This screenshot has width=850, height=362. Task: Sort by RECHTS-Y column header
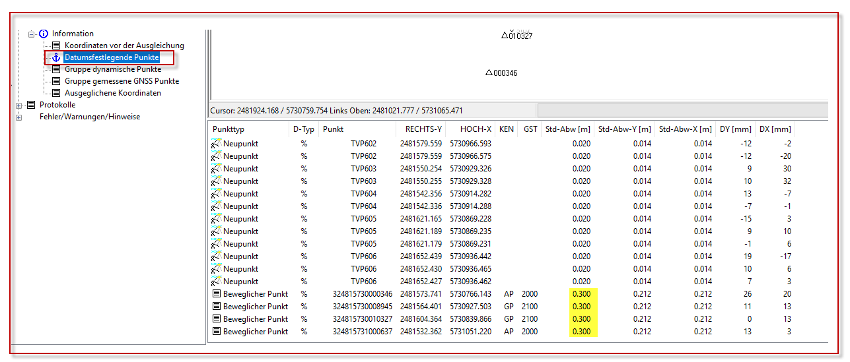pyautogui.click(x=423, y=129)
